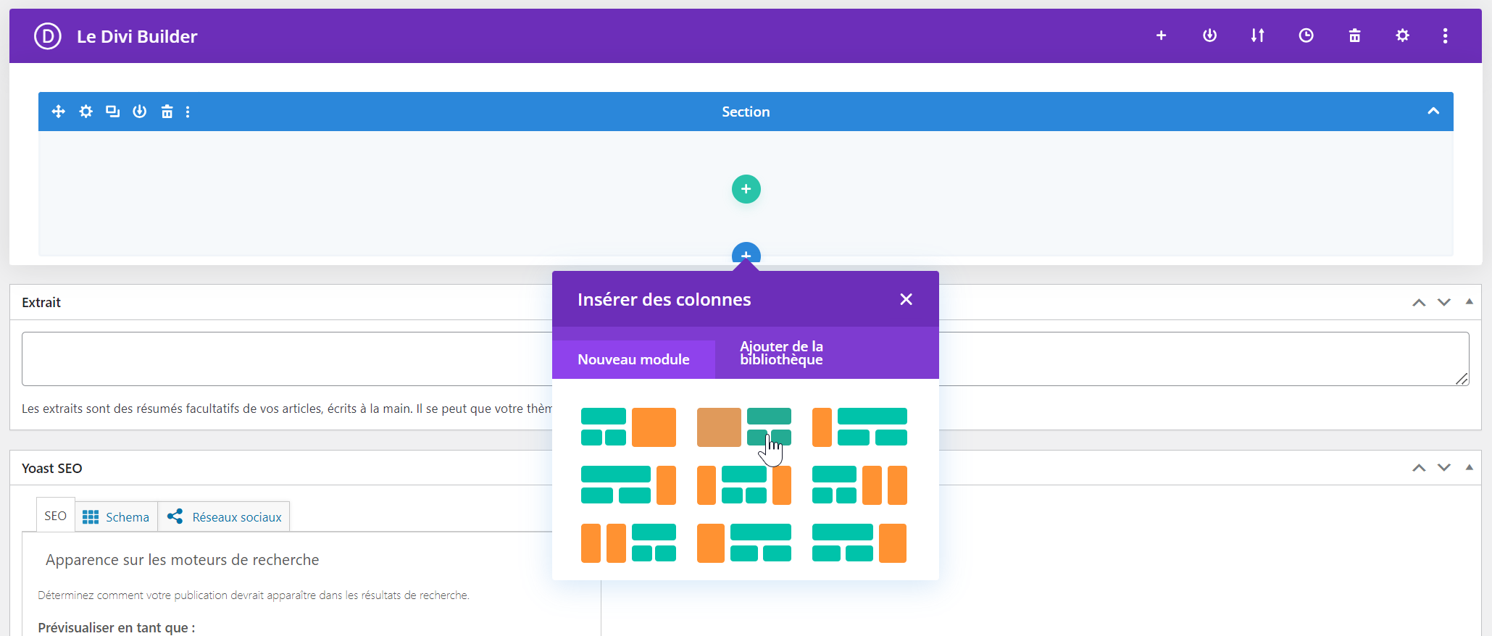
Task: Open builder settings via the header gear icon
Action: coord(1402,35)
